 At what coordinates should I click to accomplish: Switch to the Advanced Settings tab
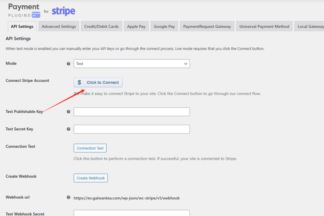pos(59,27)
